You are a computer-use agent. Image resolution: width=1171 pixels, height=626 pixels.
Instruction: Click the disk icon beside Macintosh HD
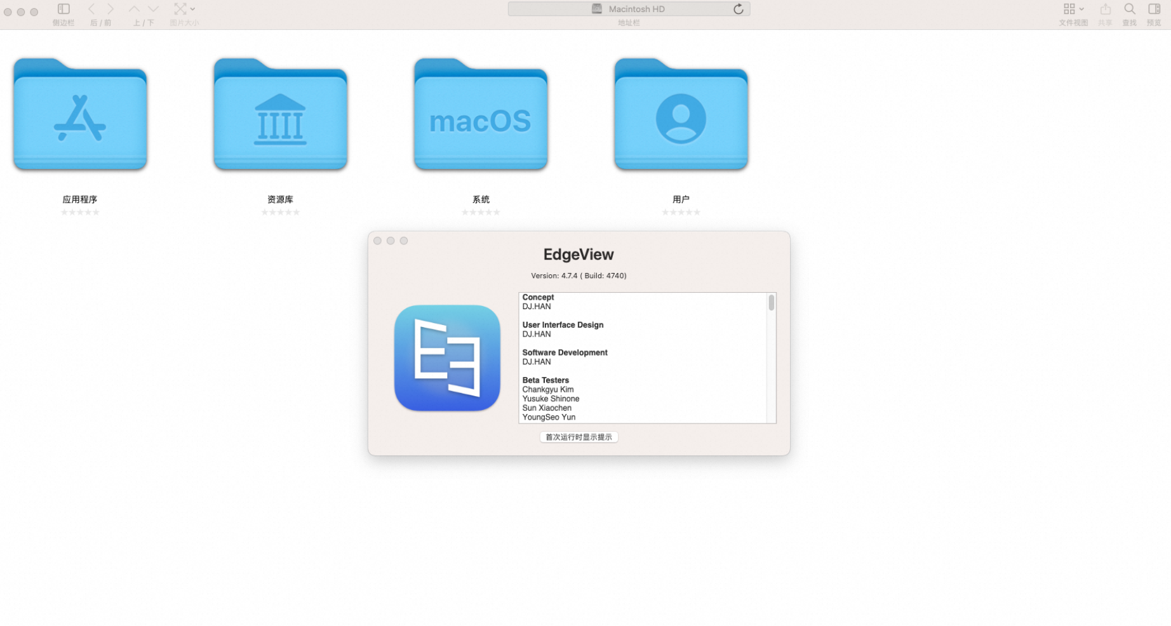tap(597, 9)
